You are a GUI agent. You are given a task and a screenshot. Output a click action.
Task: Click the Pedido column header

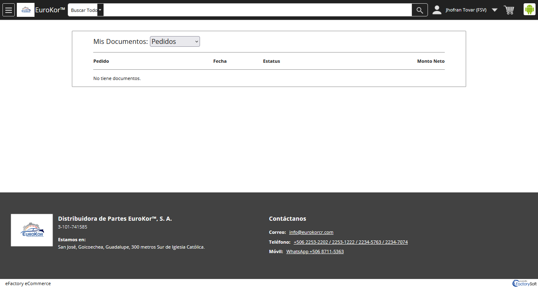tap(101, 61)
